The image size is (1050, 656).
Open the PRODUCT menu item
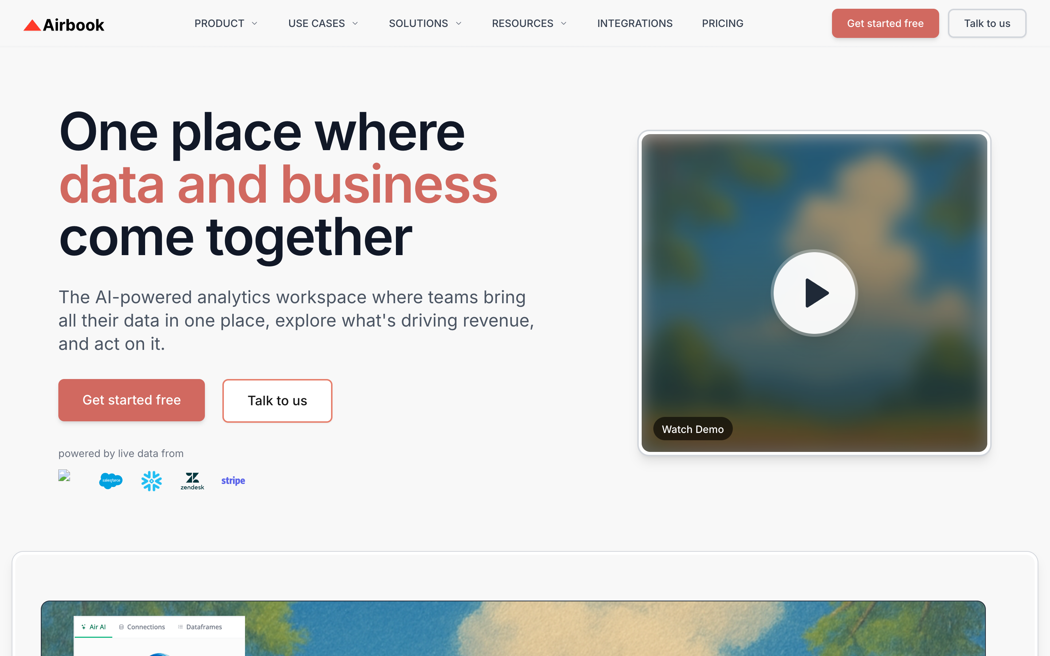pyautogui.click(x=219, y=23)
